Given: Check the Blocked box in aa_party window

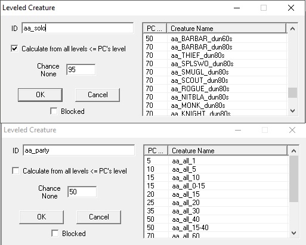Looking at the screenshot, I should click(55, 234).
